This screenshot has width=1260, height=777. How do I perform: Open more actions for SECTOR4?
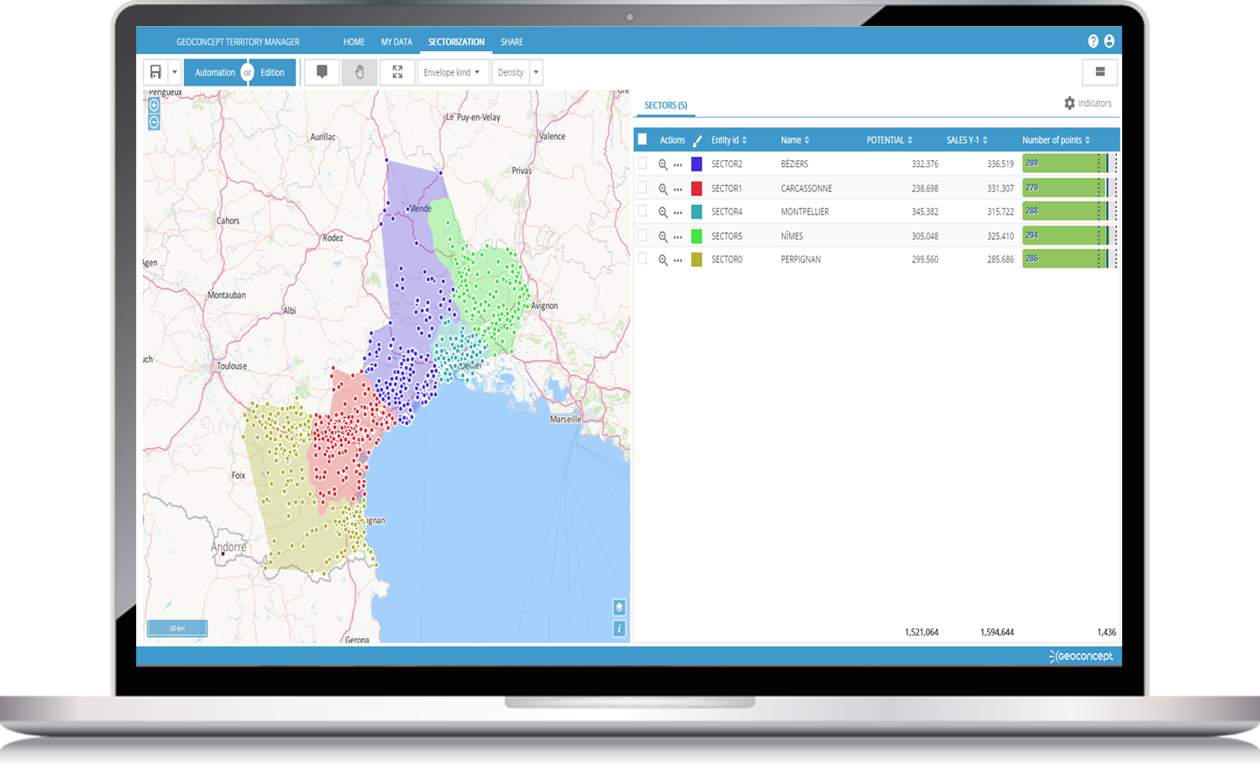tap(678, 213)
